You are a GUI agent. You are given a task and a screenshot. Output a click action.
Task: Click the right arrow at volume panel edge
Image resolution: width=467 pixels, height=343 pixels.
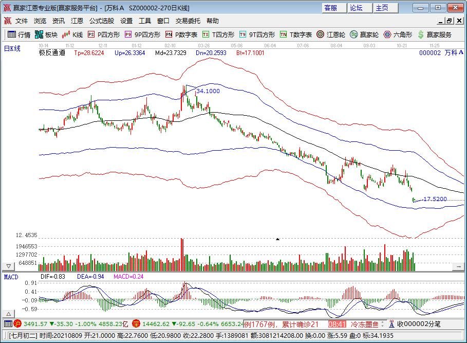[458, 266]
